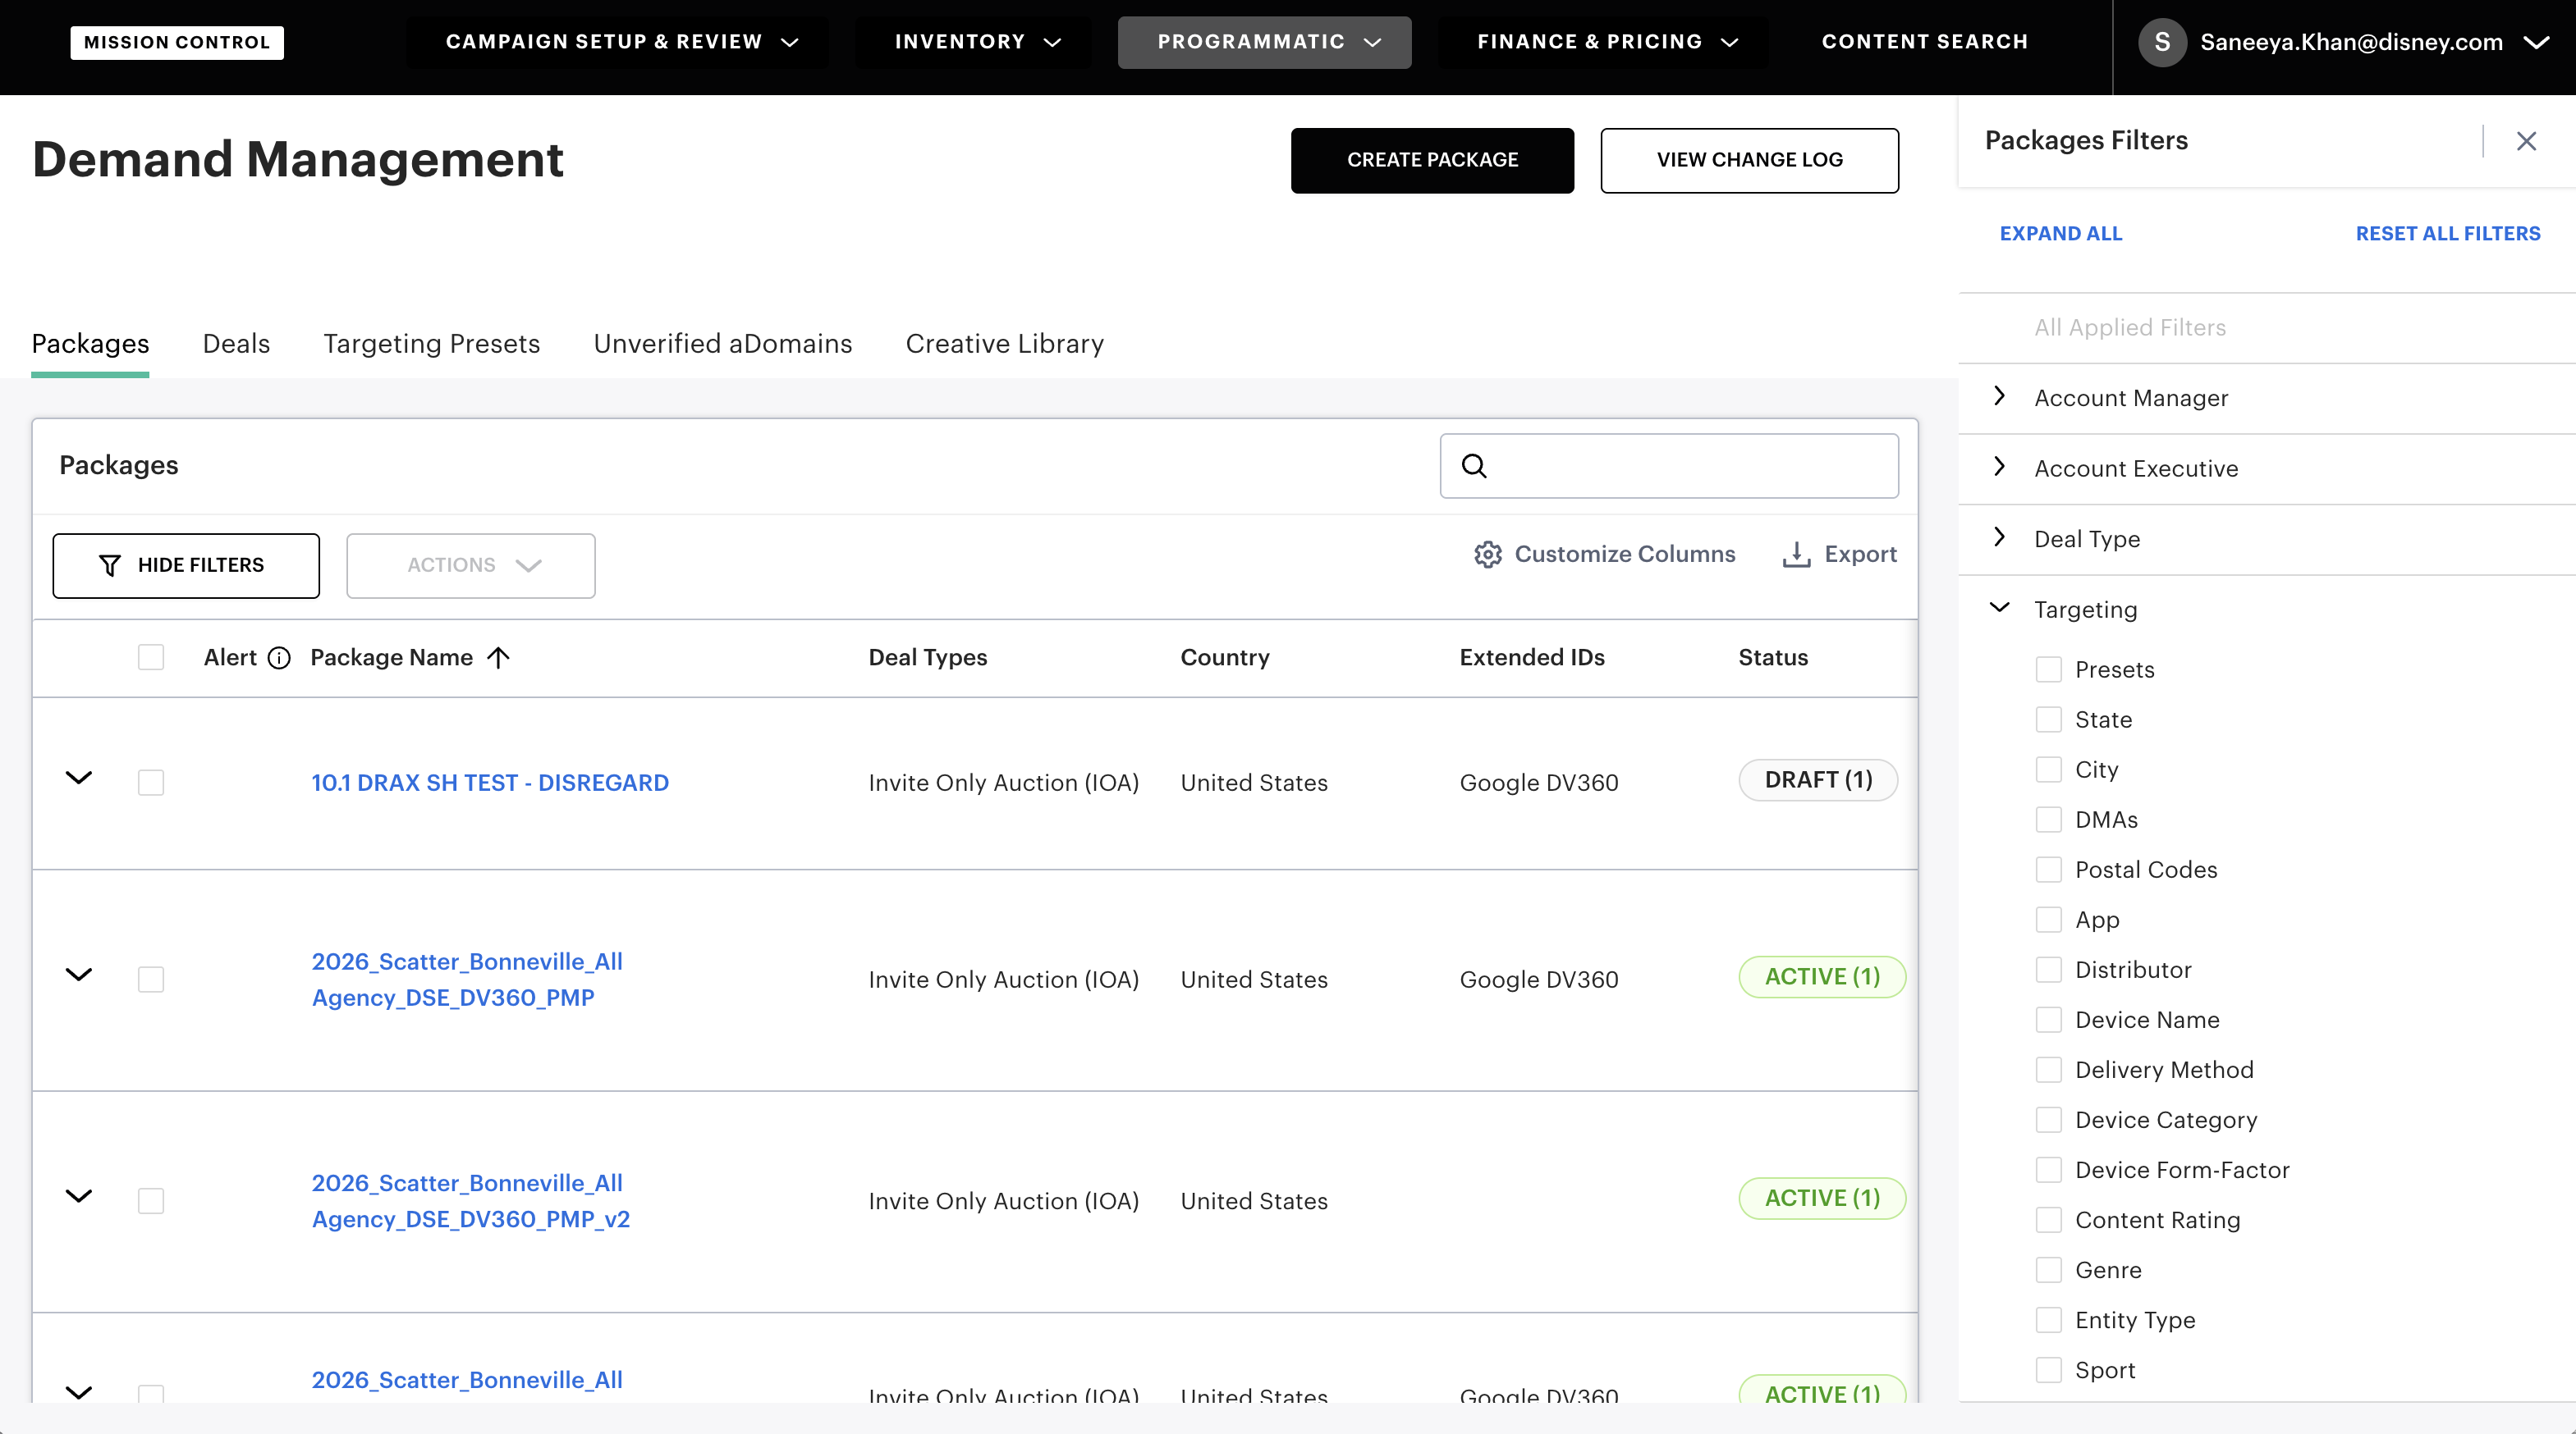Export the packages table
The image size is (2576, 1434).
point(1839,555)
